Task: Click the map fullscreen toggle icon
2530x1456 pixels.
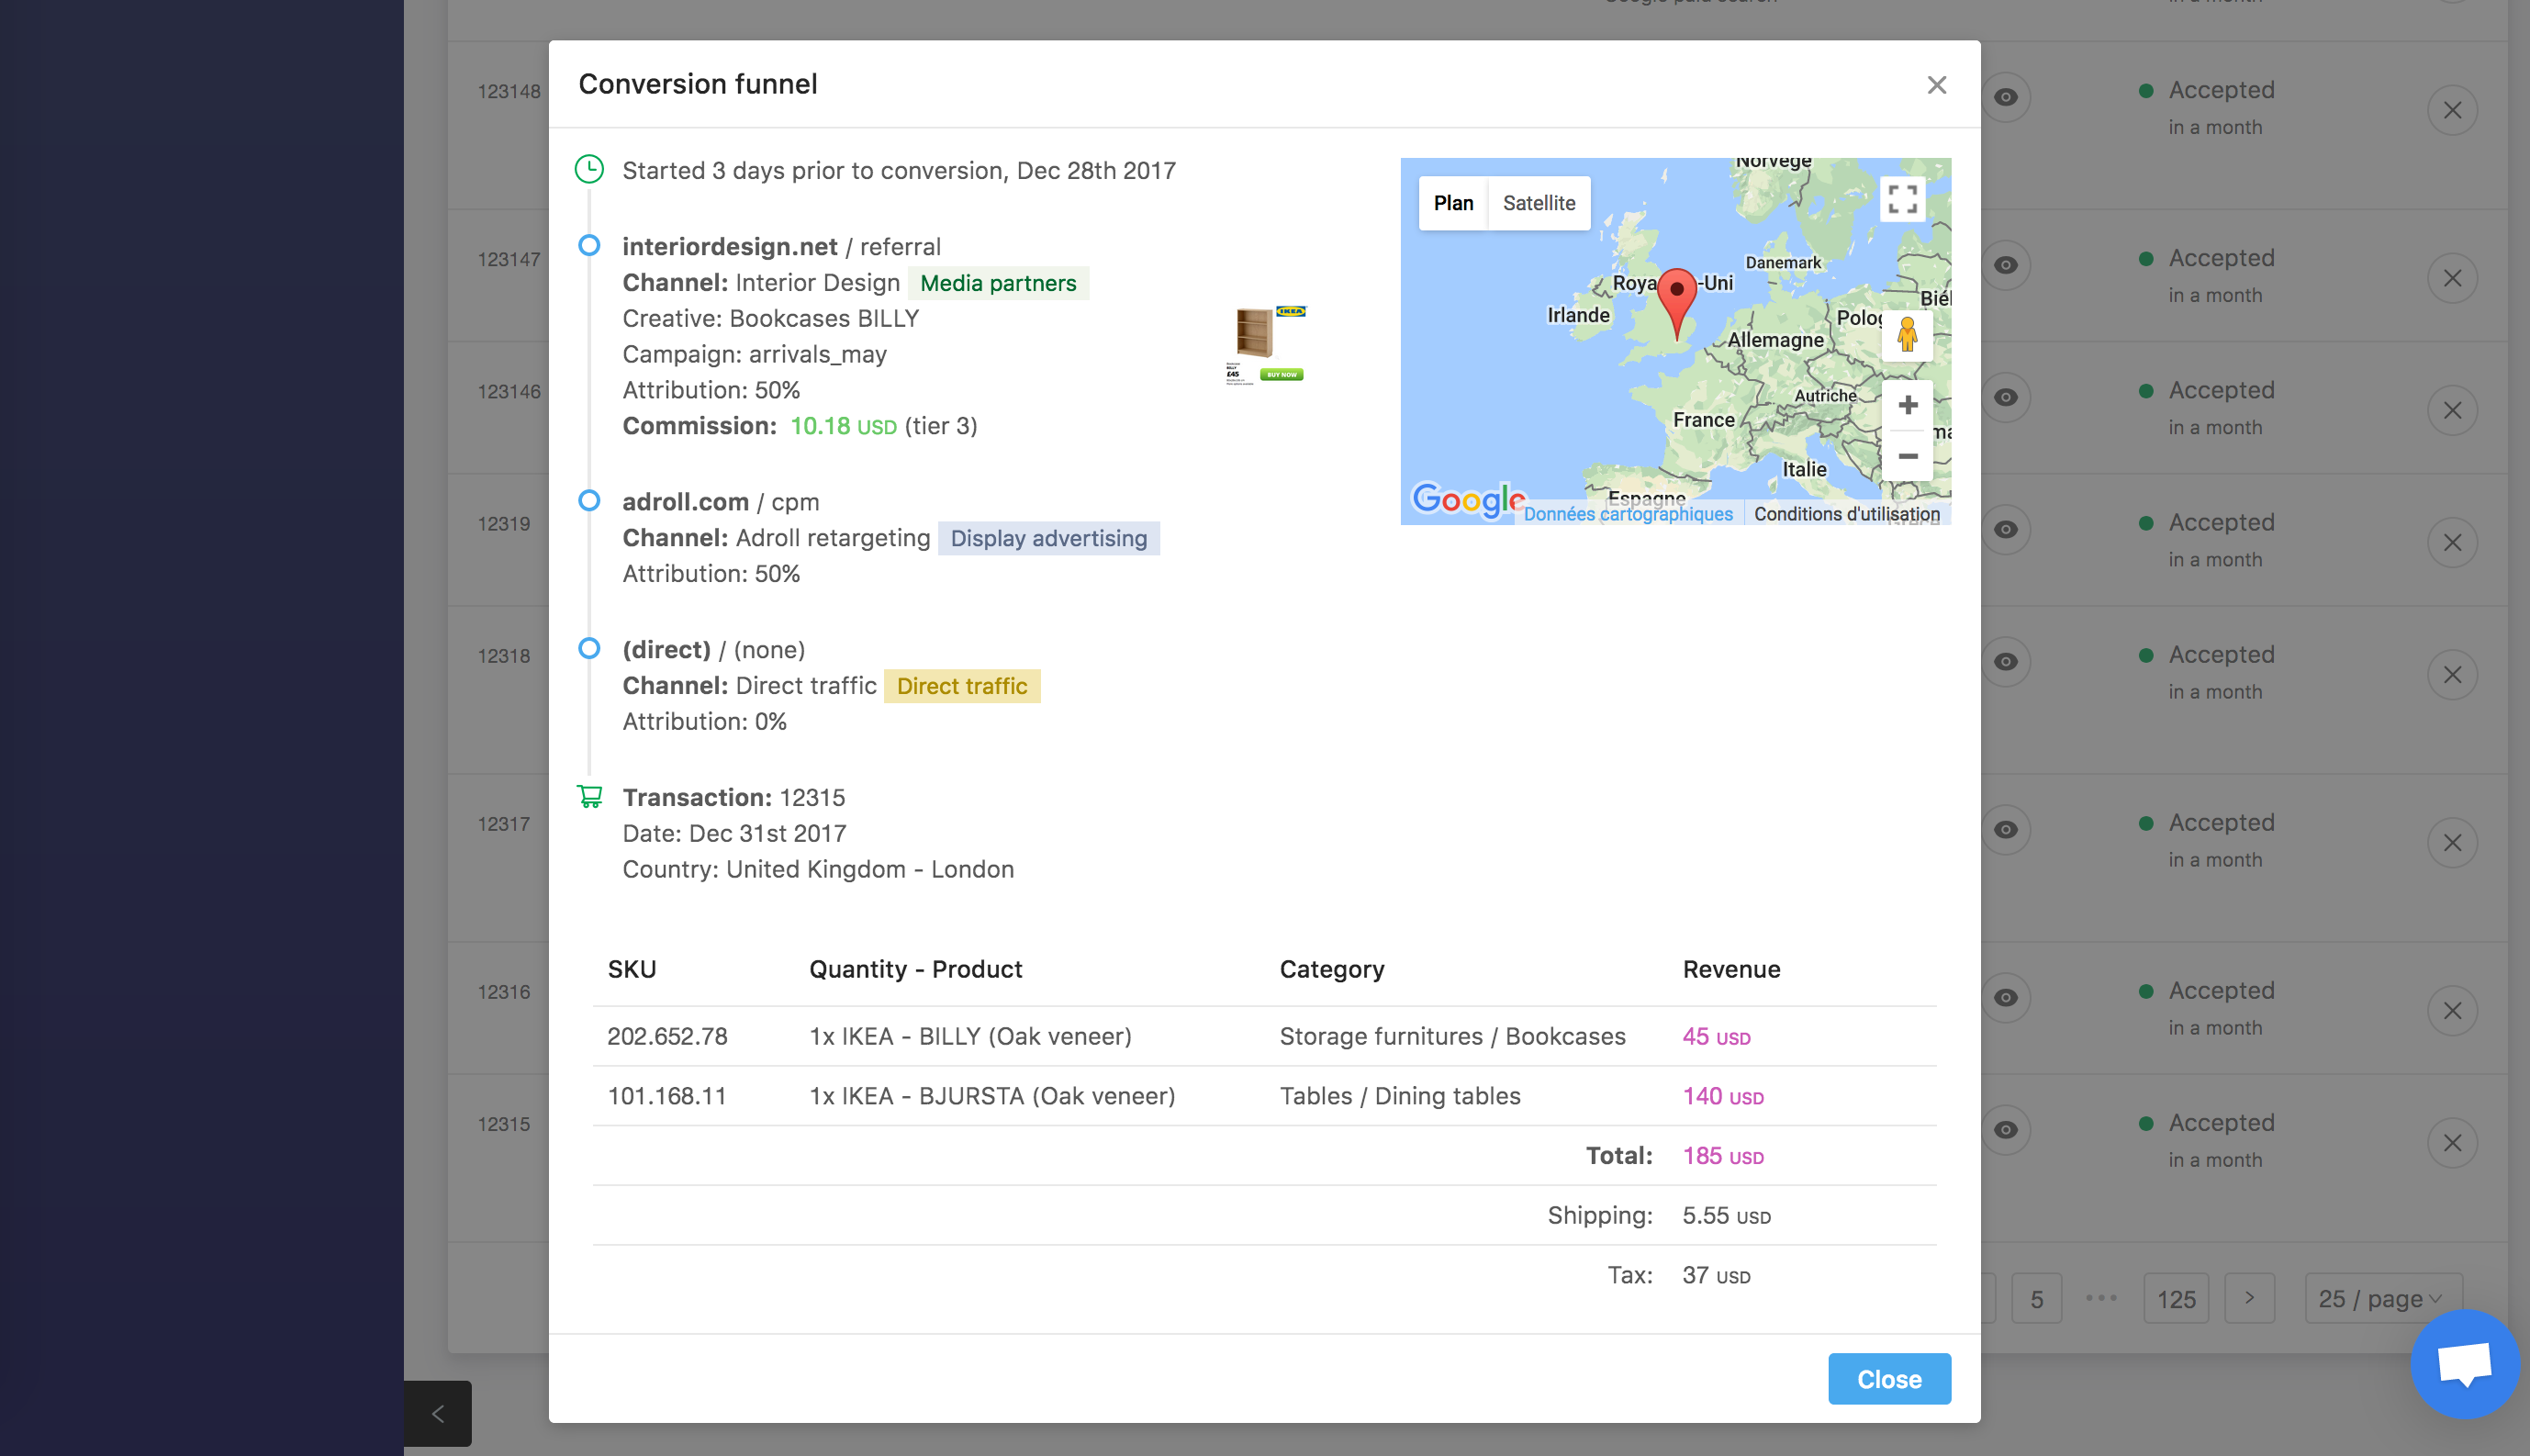Action: 1902,199
